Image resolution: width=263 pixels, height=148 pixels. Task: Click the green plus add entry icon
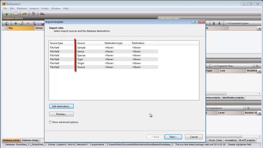[x=16, y=23]
